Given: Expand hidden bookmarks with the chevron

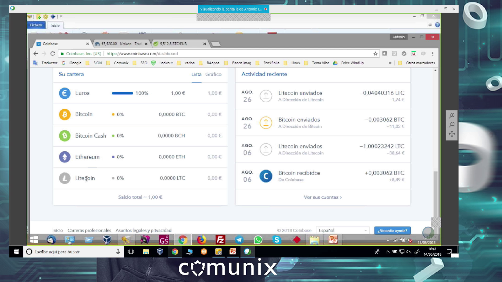Looking at the screenshot, I should click(390, 63).
